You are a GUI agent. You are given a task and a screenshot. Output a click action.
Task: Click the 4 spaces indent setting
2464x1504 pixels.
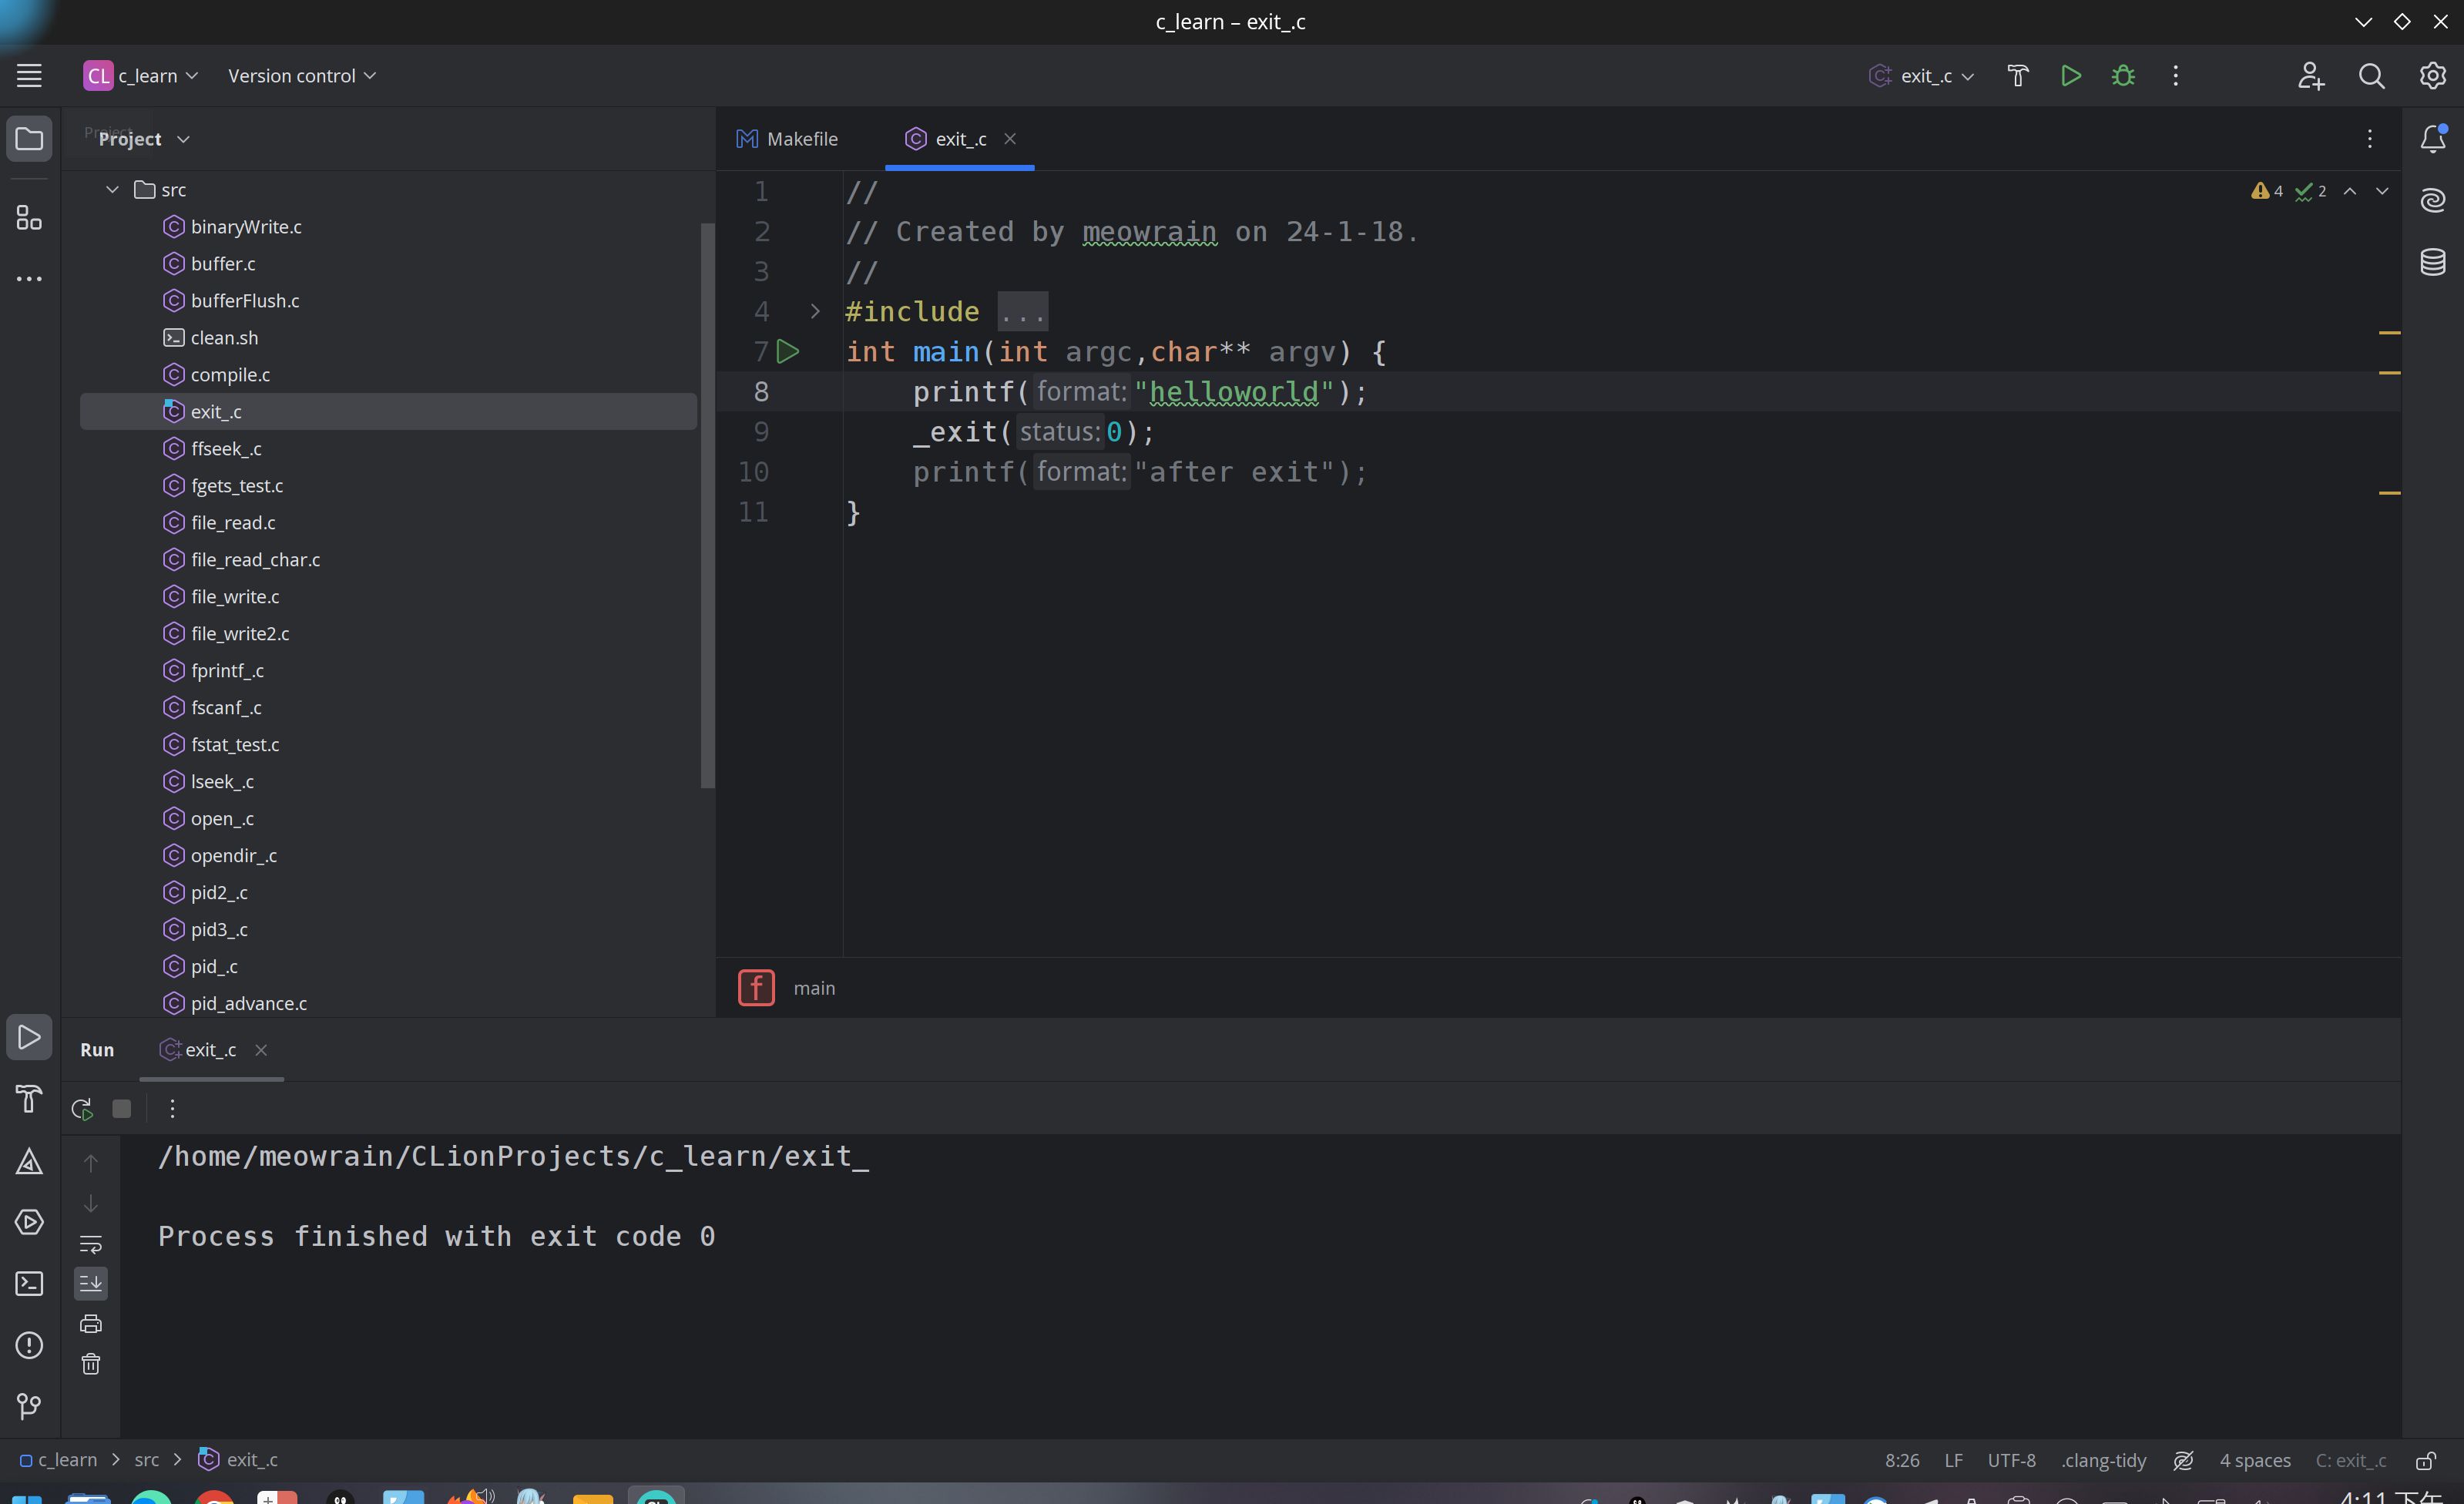[x=2254, y=1461]
